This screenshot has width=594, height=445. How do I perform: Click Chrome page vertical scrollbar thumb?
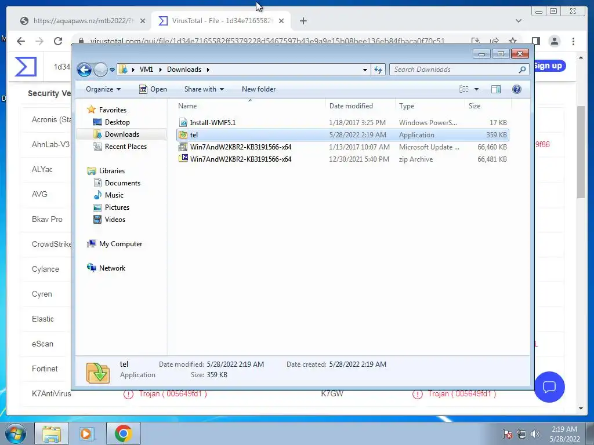[x=581, y=151]
